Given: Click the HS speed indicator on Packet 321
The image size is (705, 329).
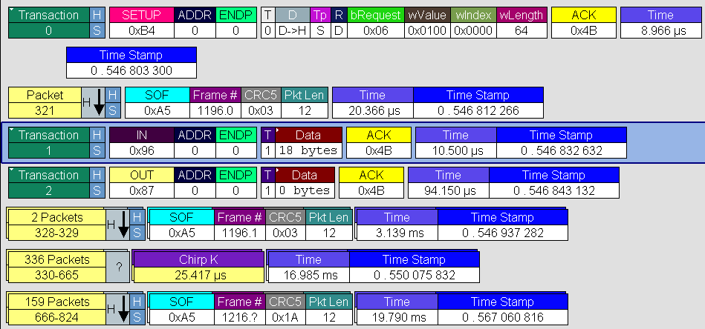Looking at the screenshot, I should tap(113, 103).
